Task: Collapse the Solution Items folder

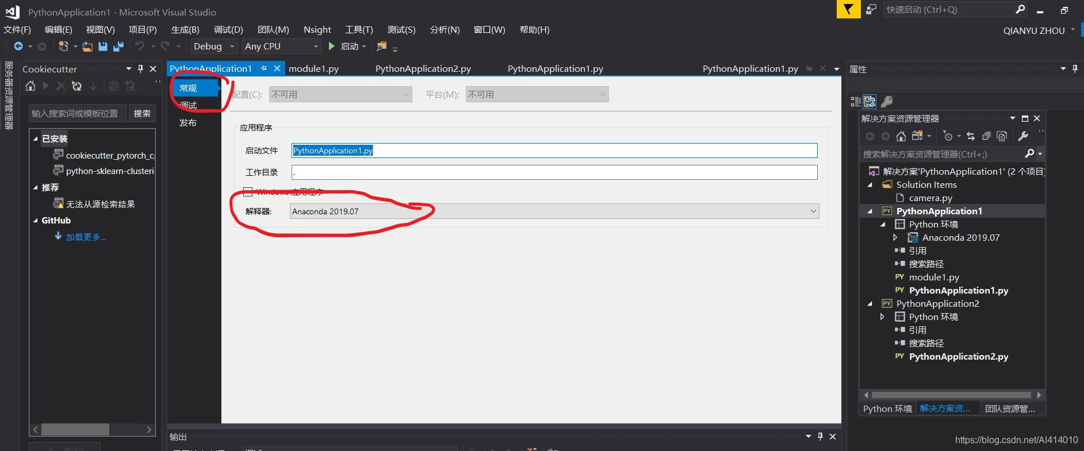Action: pyautogui.click(x=870, y=184)
